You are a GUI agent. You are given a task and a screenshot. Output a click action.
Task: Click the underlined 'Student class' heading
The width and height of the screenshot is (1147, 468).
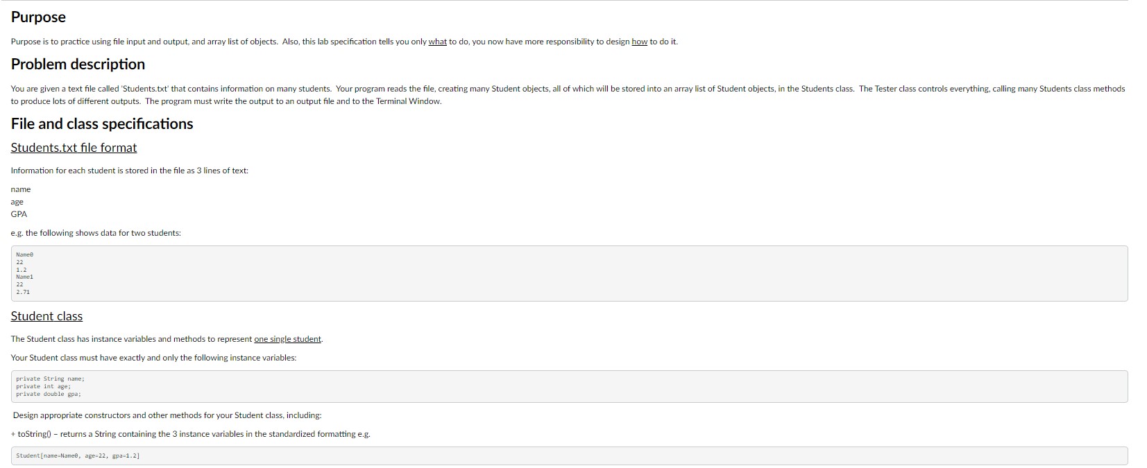click(x=46, y=316)
